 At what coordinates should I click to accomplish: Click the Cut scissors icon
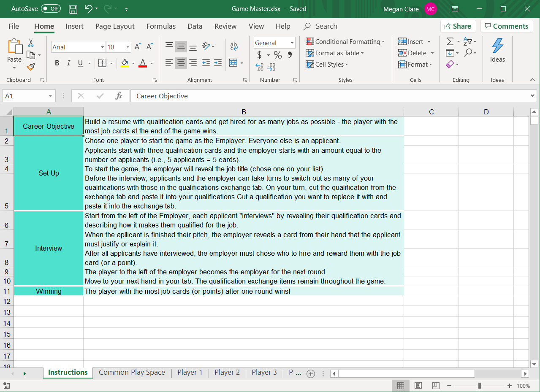coord(31,43)
